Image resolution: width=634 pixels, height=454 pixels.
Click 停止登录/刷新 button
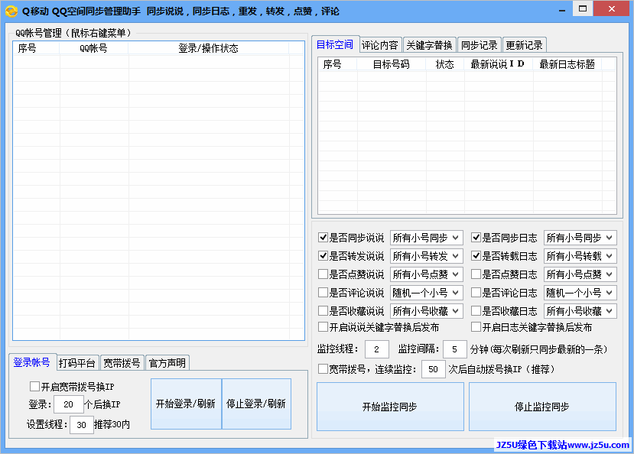[x=256, y=404]
